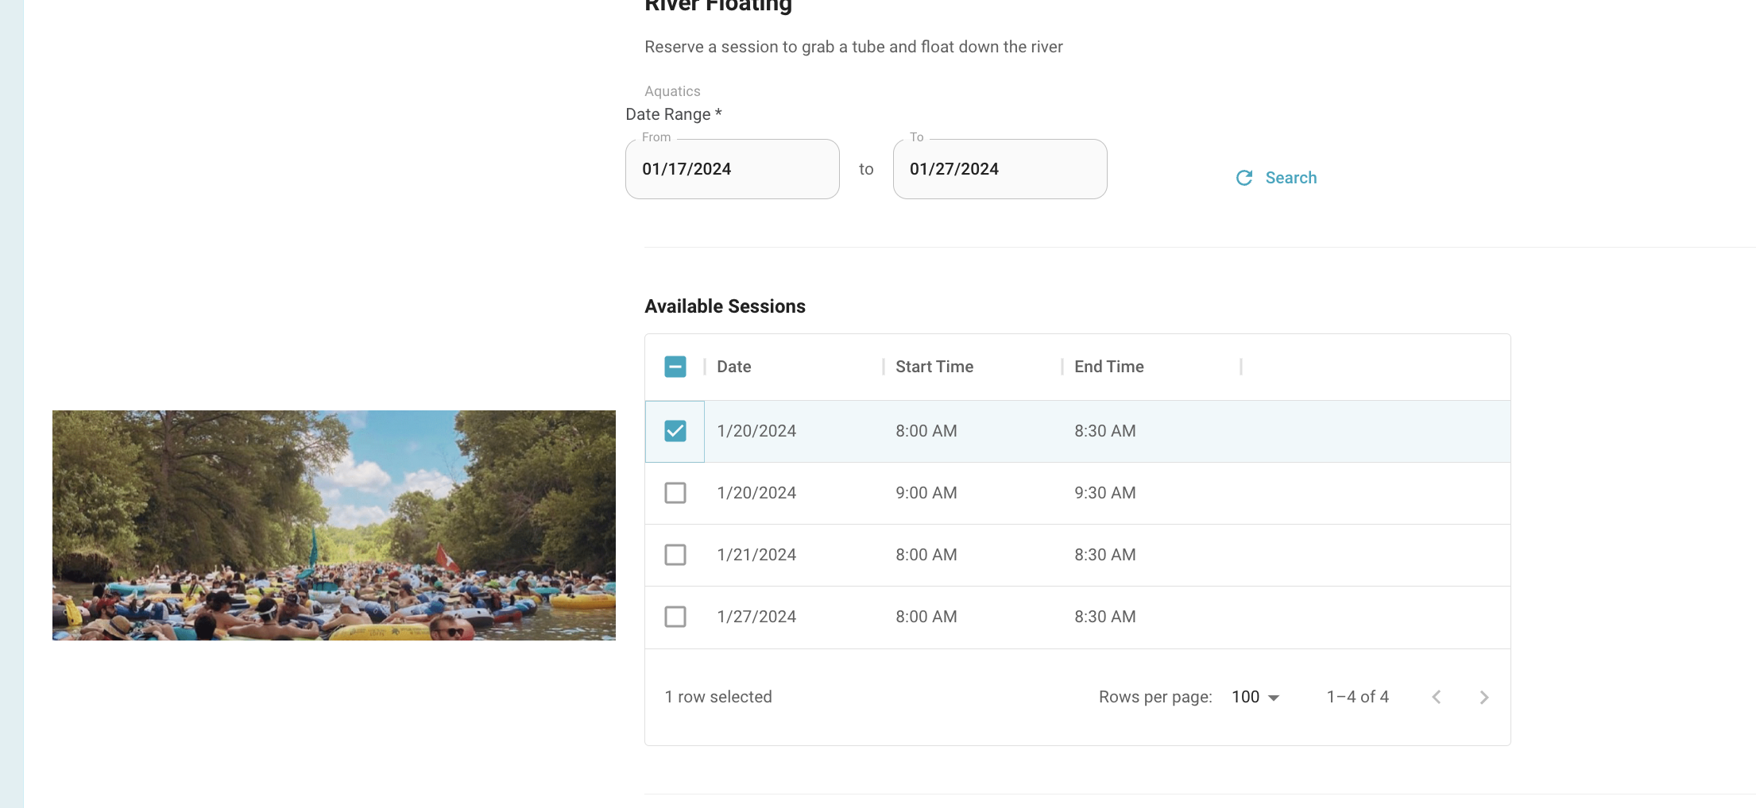
Task: Click the 9:30 AM end time cell
Action: pos(1105,493)
